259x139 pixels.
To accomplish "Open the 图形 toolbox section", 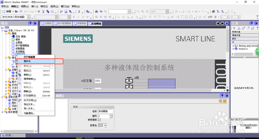I will [245, 39].
